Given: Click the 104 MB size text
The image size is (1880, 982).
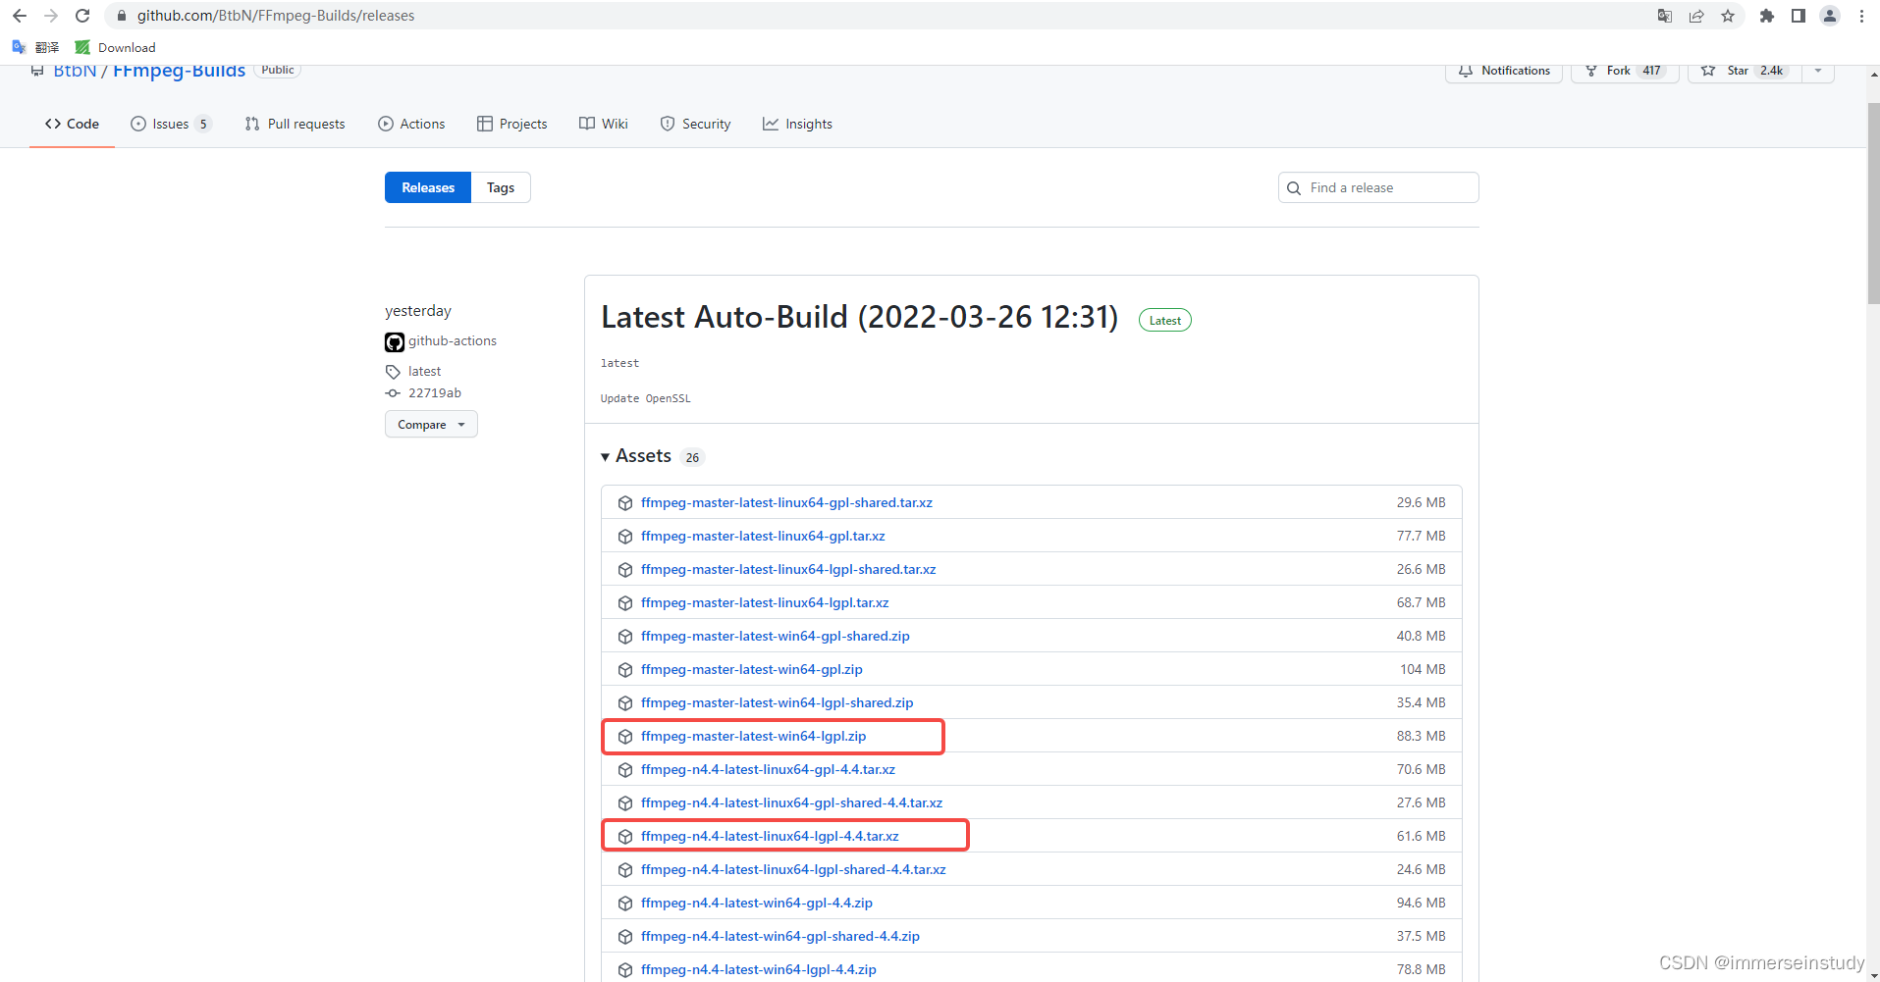Looking at the screenshot, I should 1423,669.
